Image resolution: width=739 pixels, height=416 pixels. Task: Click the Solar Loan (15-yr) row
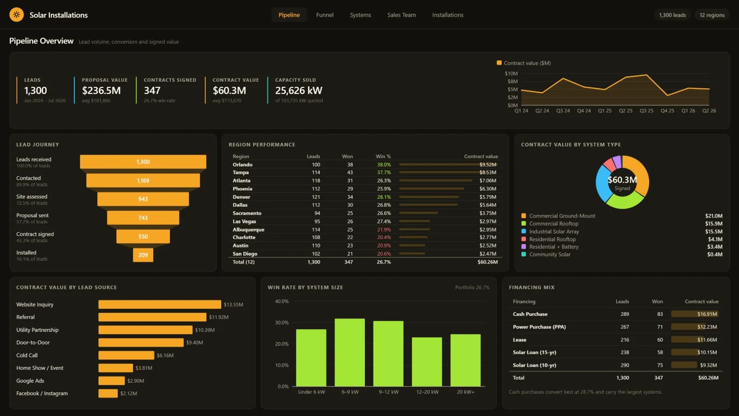(616, 352)
